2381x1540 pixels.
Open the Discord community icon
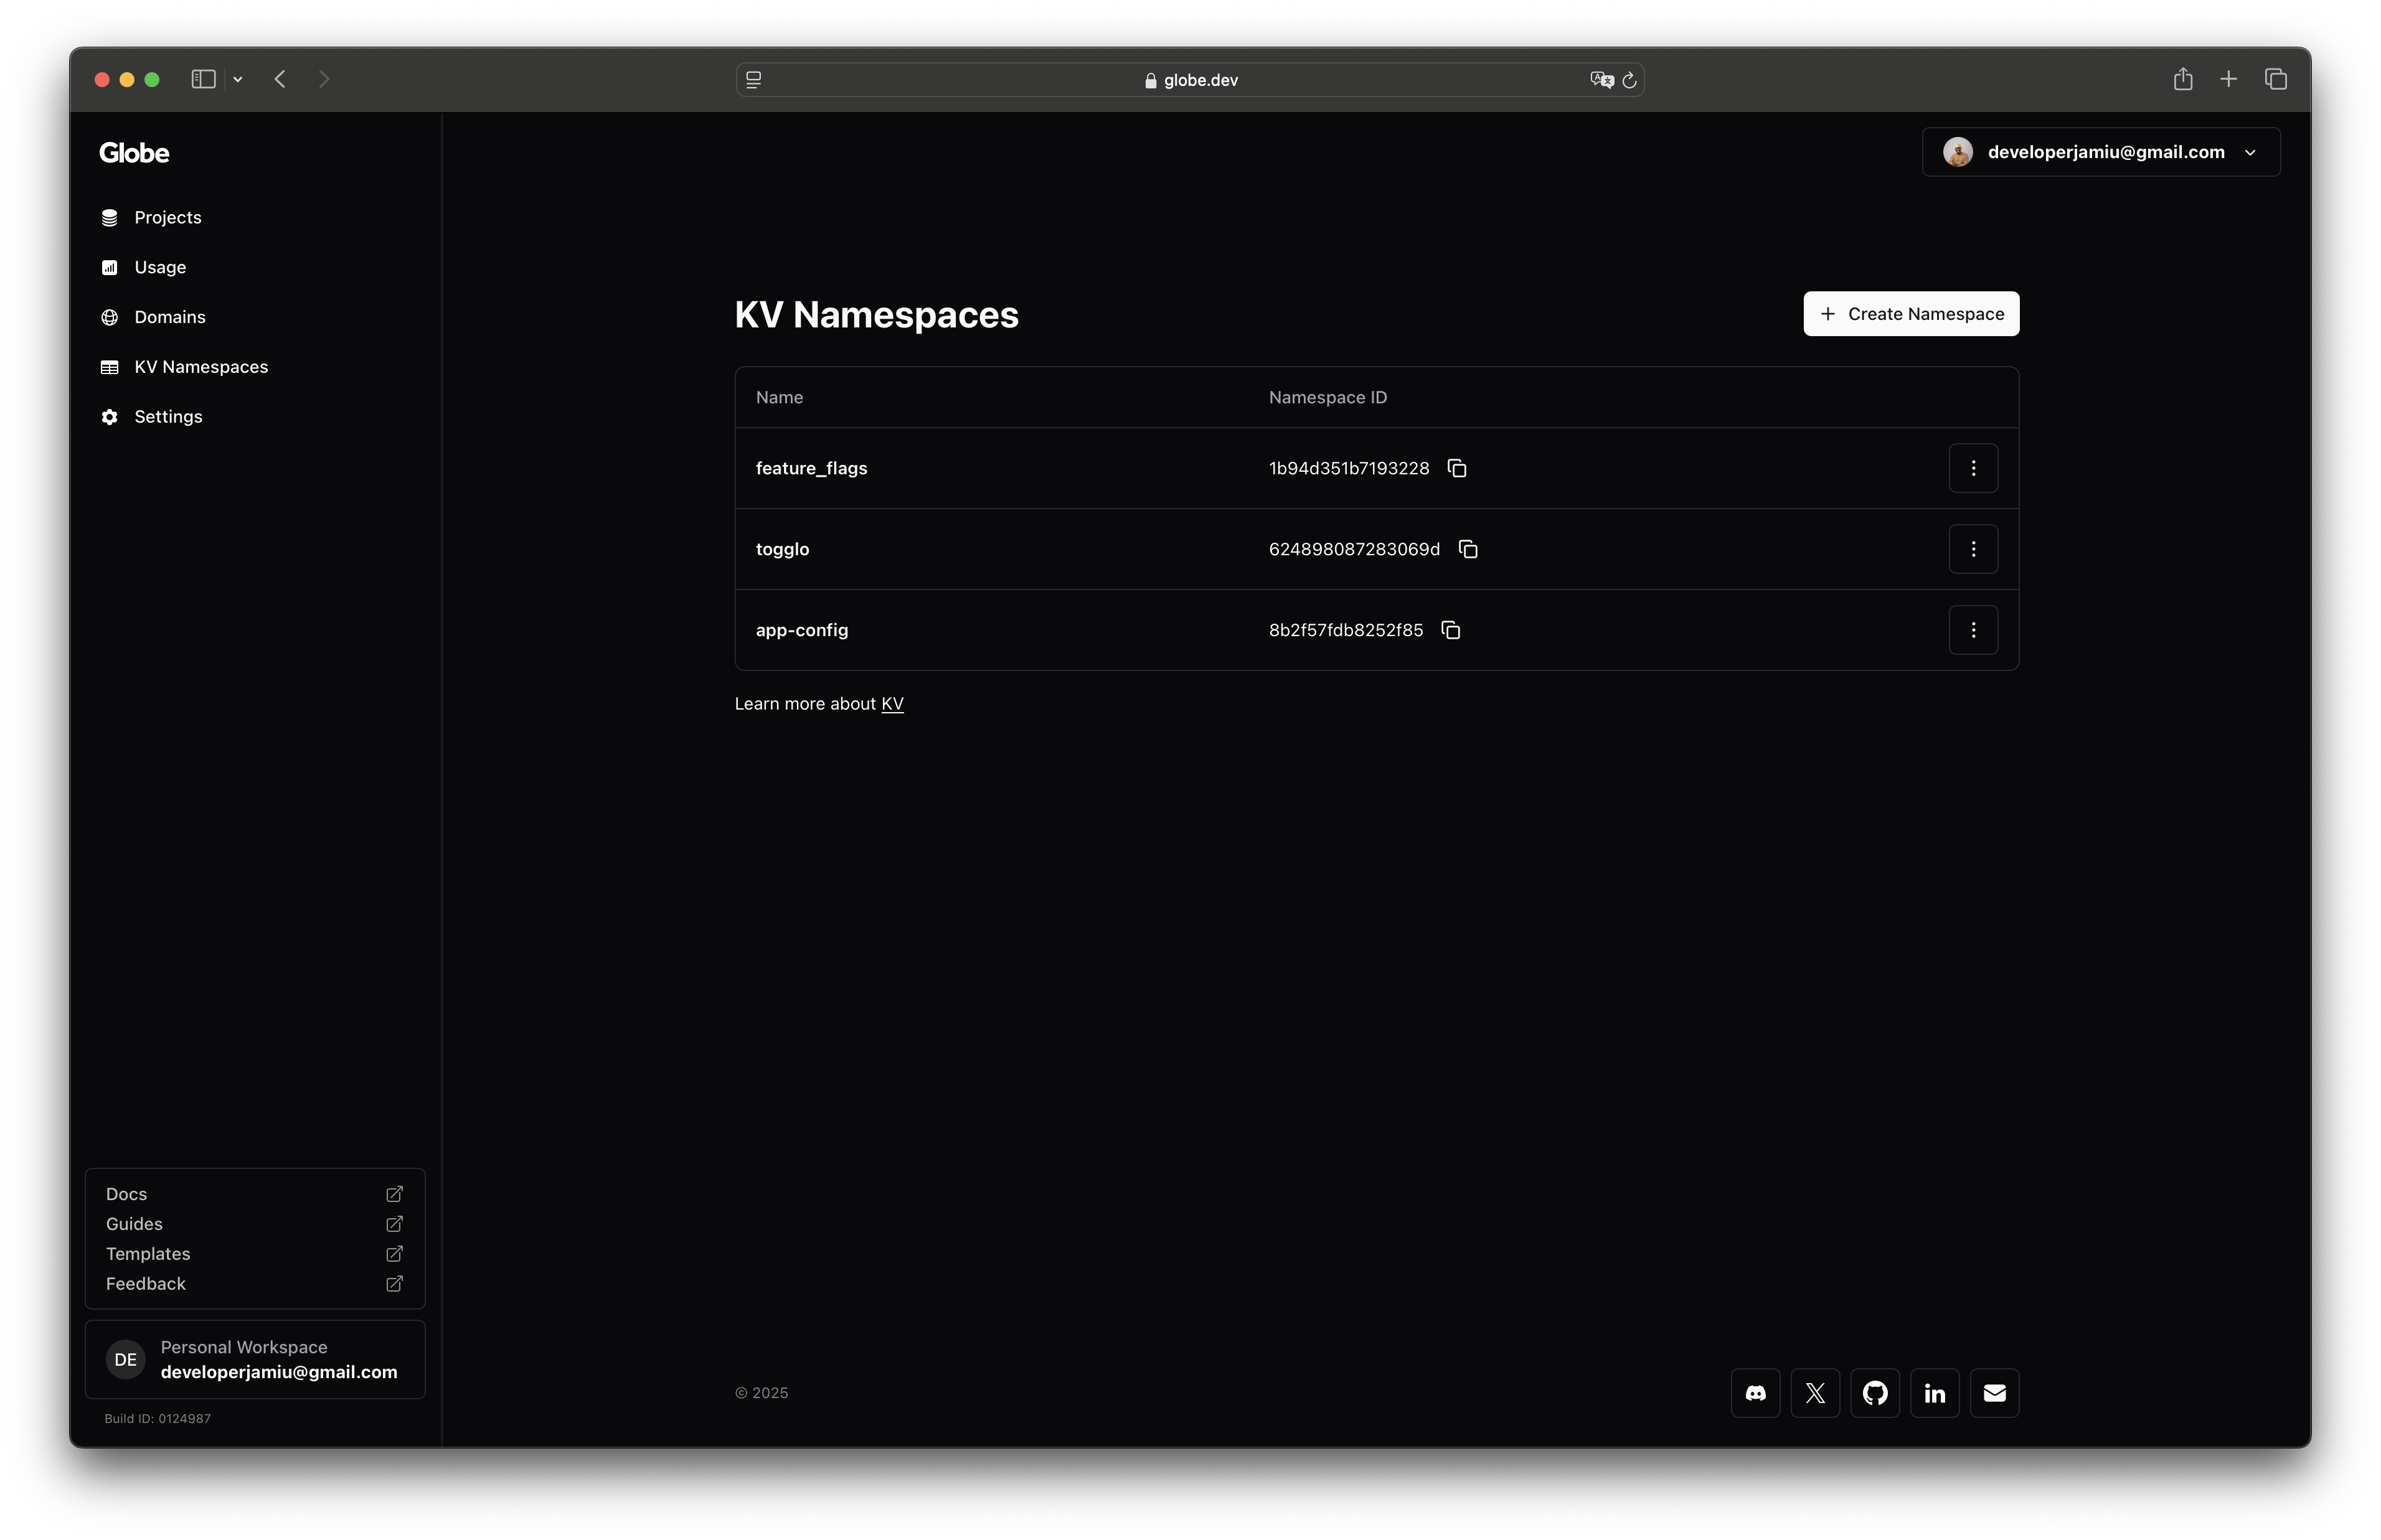pos(1755,1392)
